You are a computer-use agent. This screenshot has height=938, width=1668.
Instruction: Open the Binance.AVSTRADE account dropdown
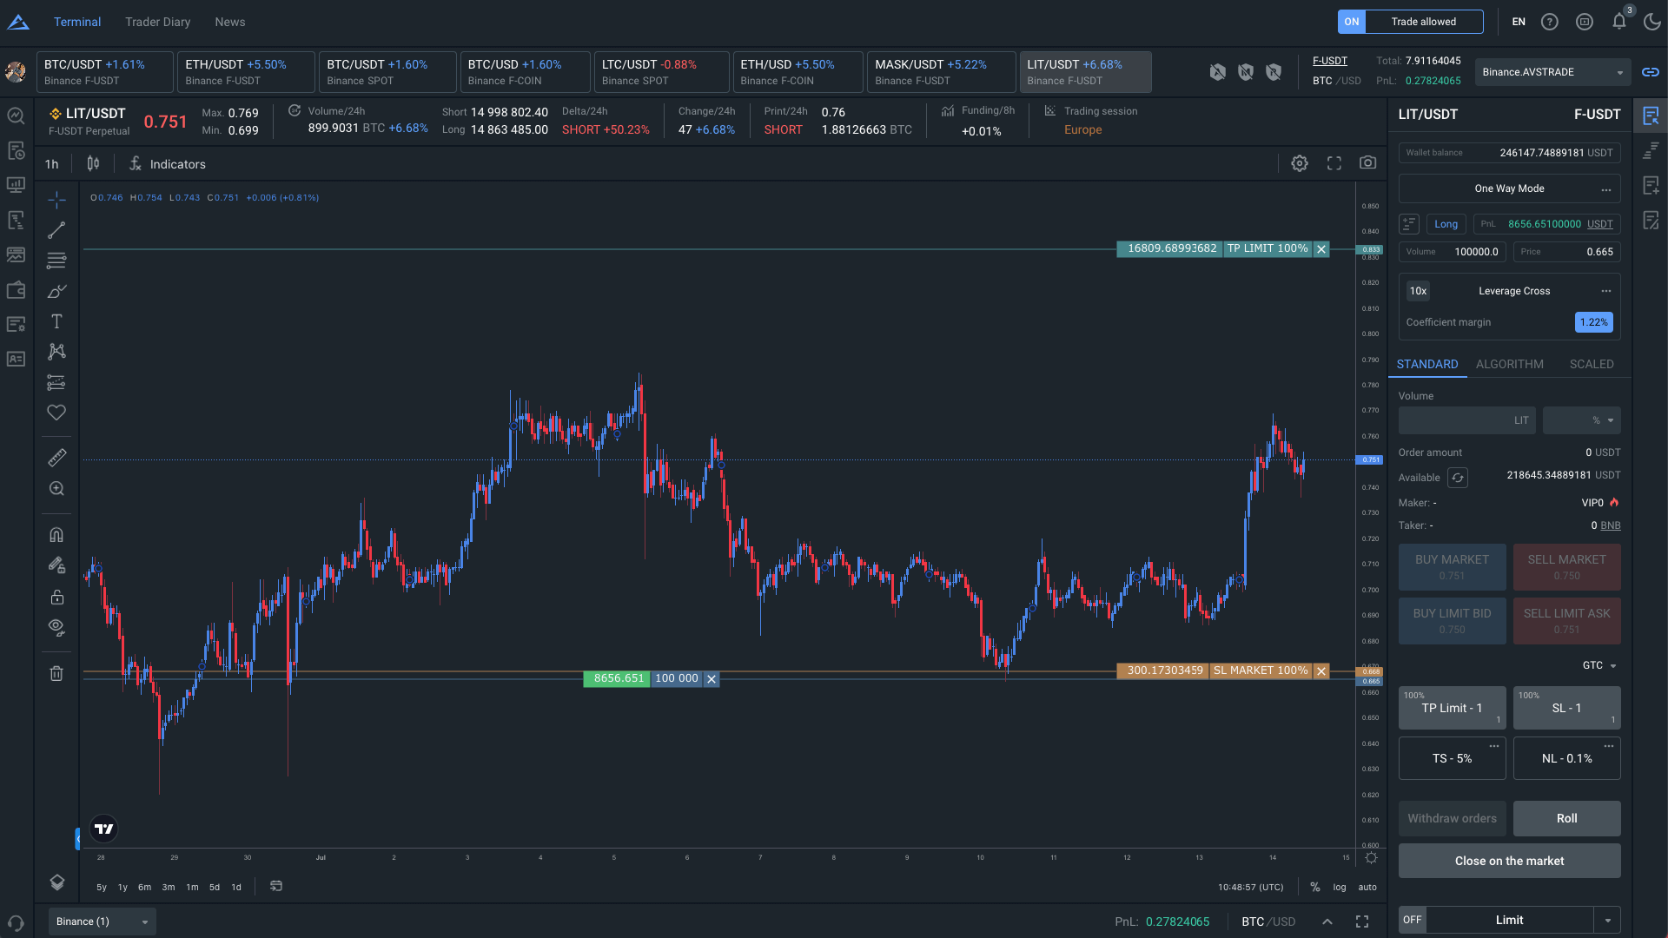(x=1552, y=72)
